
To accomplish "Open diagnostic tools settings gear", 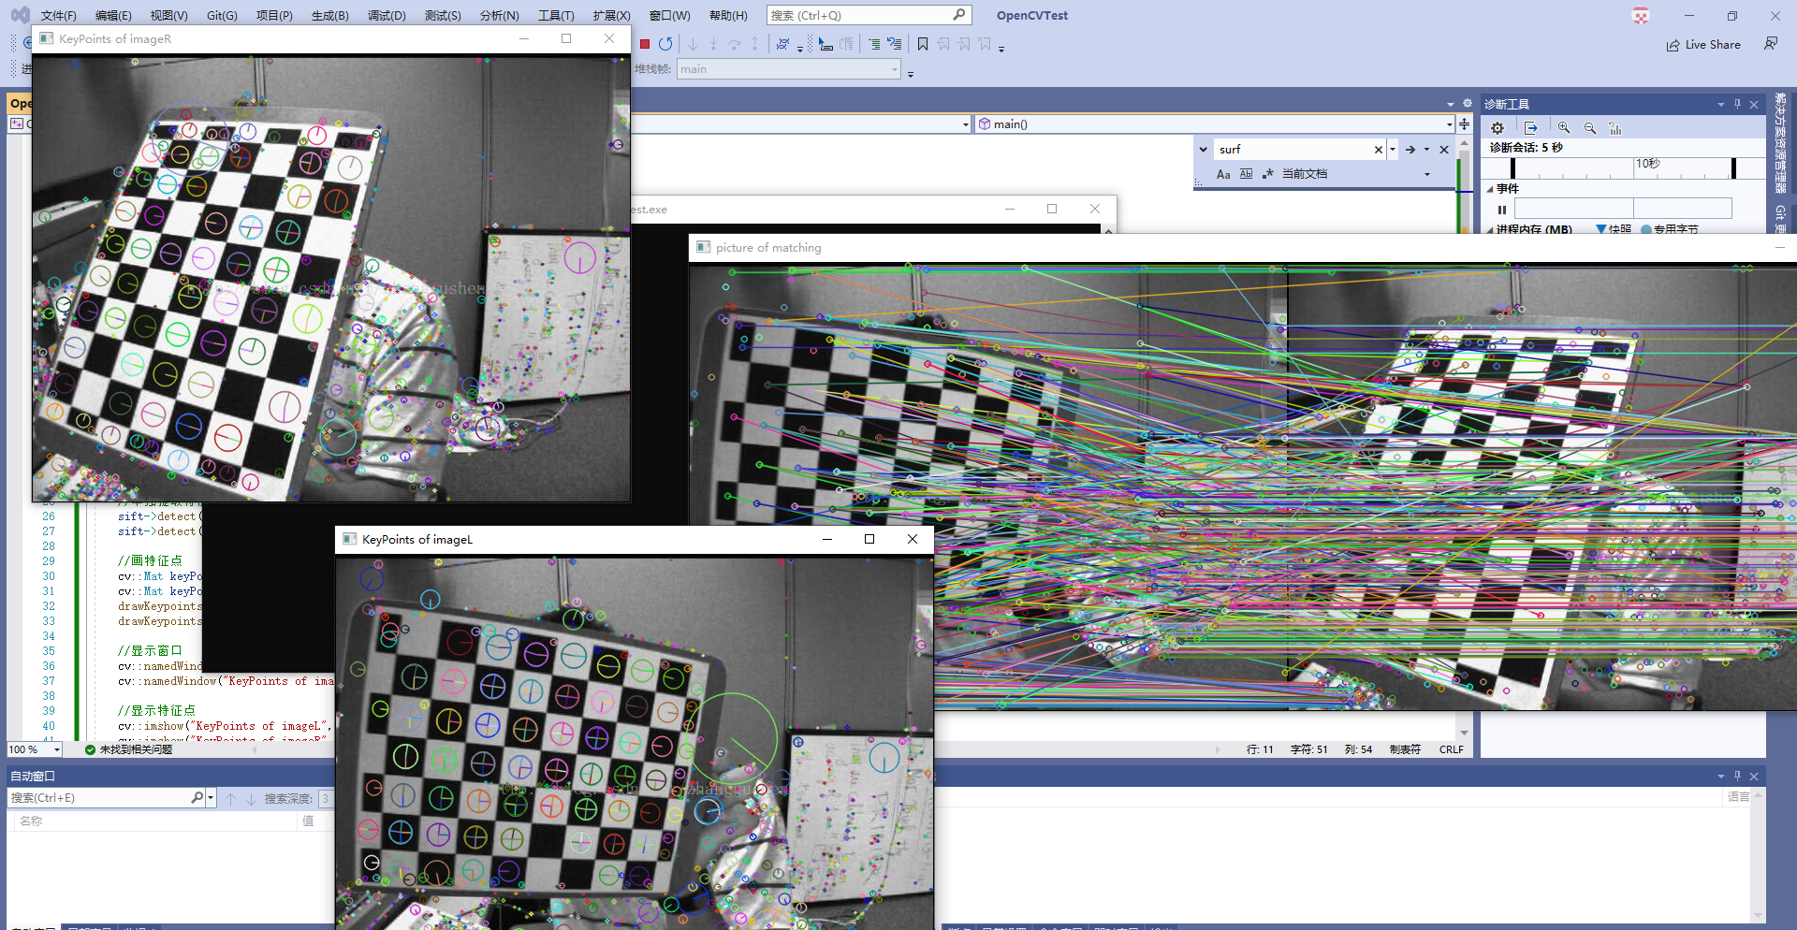I will 1497,128.
